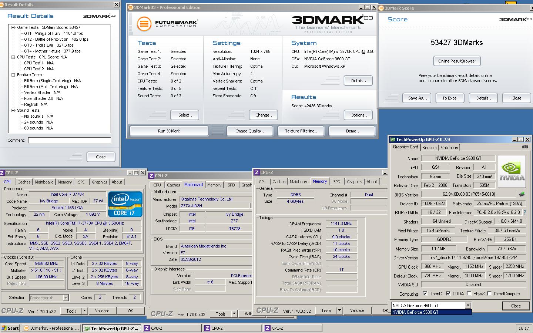Switch to the Validation tab in GPU-Z

(449, 147)
